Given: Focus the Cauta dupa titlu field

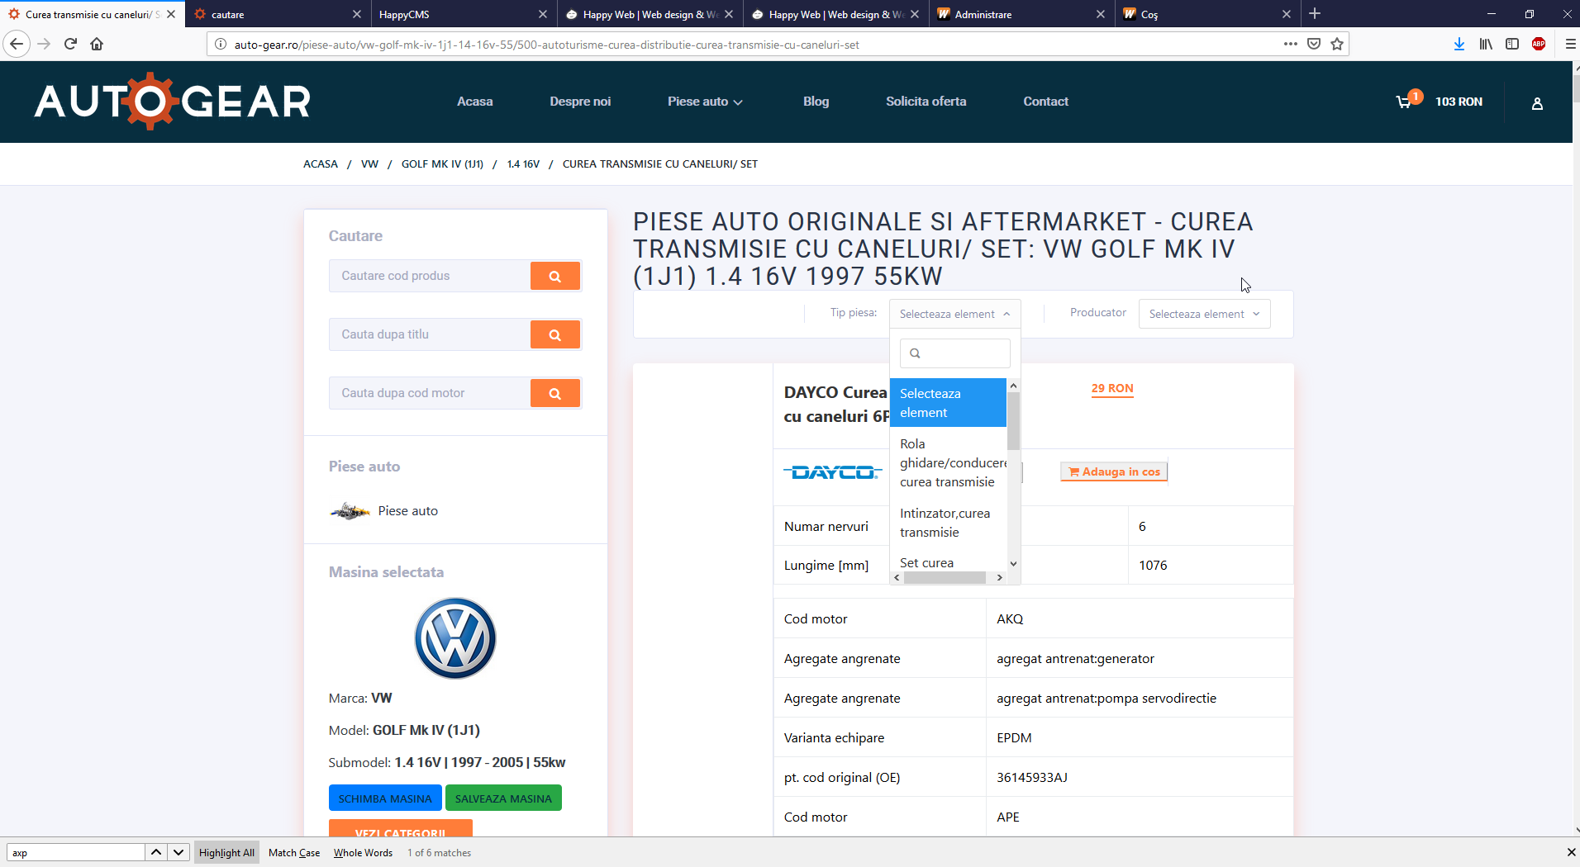Looking at the screenshot, I should pos(430,334).
